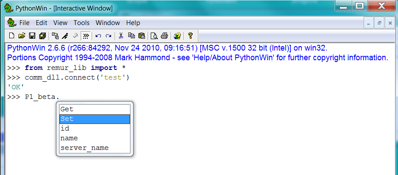
Task: Choose server_name from the autocomplete list
Action: pyautogui.click(x=95, y=148)
